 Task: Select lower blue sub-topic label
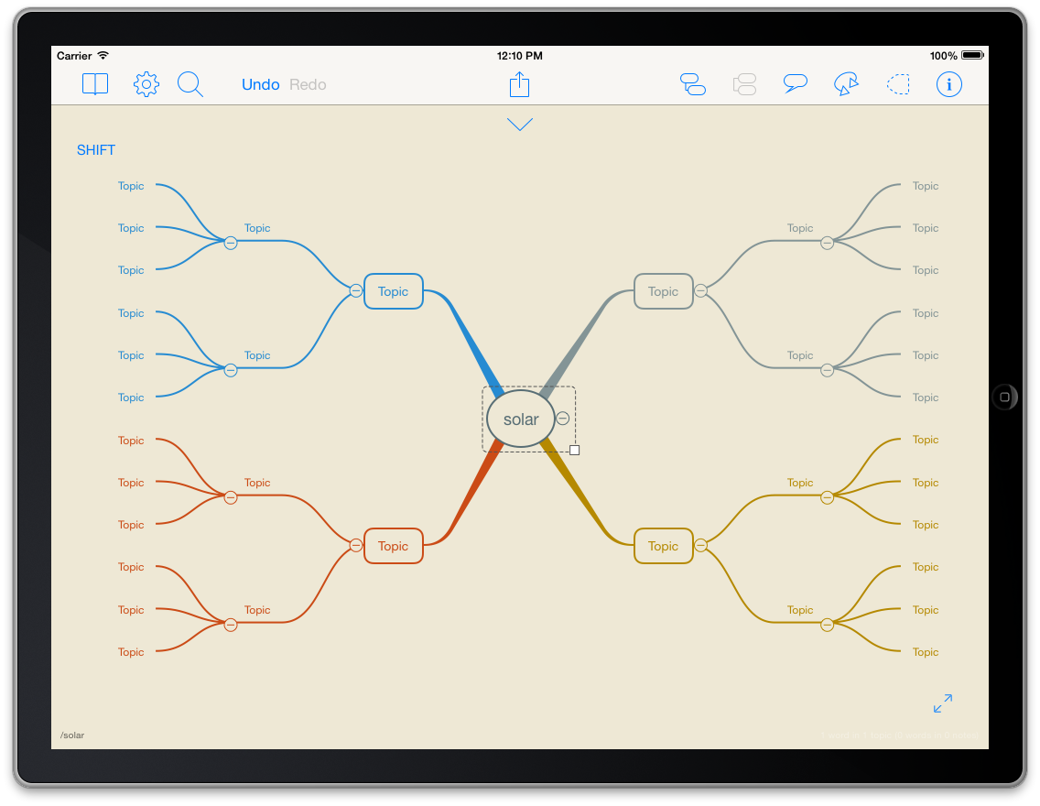(257, 355)
